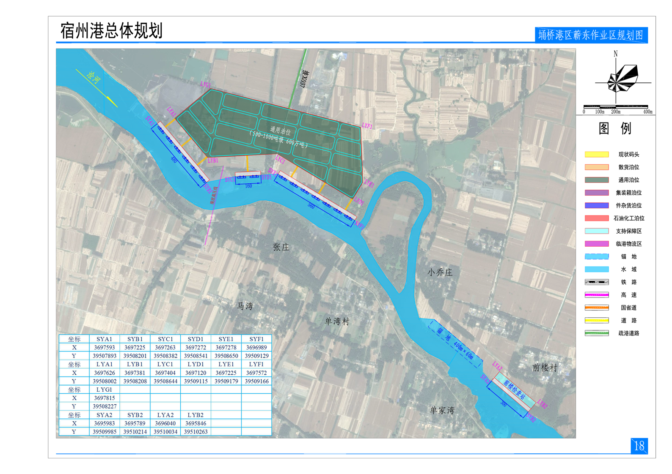Image resolution: width=672 pixels, height=474 pixels.
Task: Click the blue page number 18 badge
Action: 639,446
